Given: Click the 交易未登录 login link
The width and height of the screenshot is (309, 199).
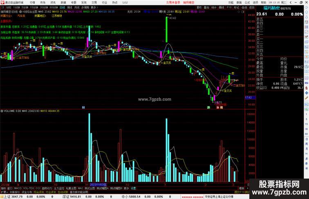Looking at the screenshot, I should point(173,2).
